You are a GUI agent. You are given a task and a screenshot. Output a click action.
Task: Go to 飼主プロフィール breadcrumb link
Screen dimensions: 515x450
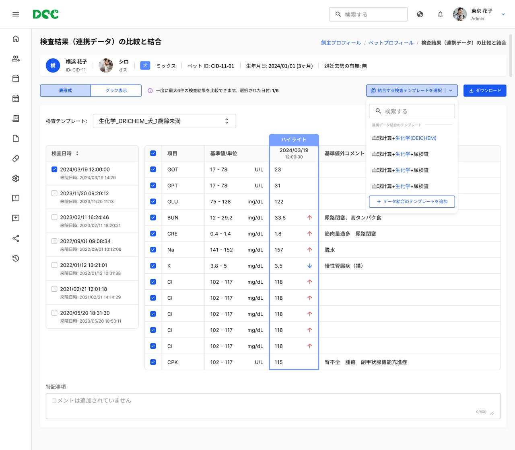[341, 43]
